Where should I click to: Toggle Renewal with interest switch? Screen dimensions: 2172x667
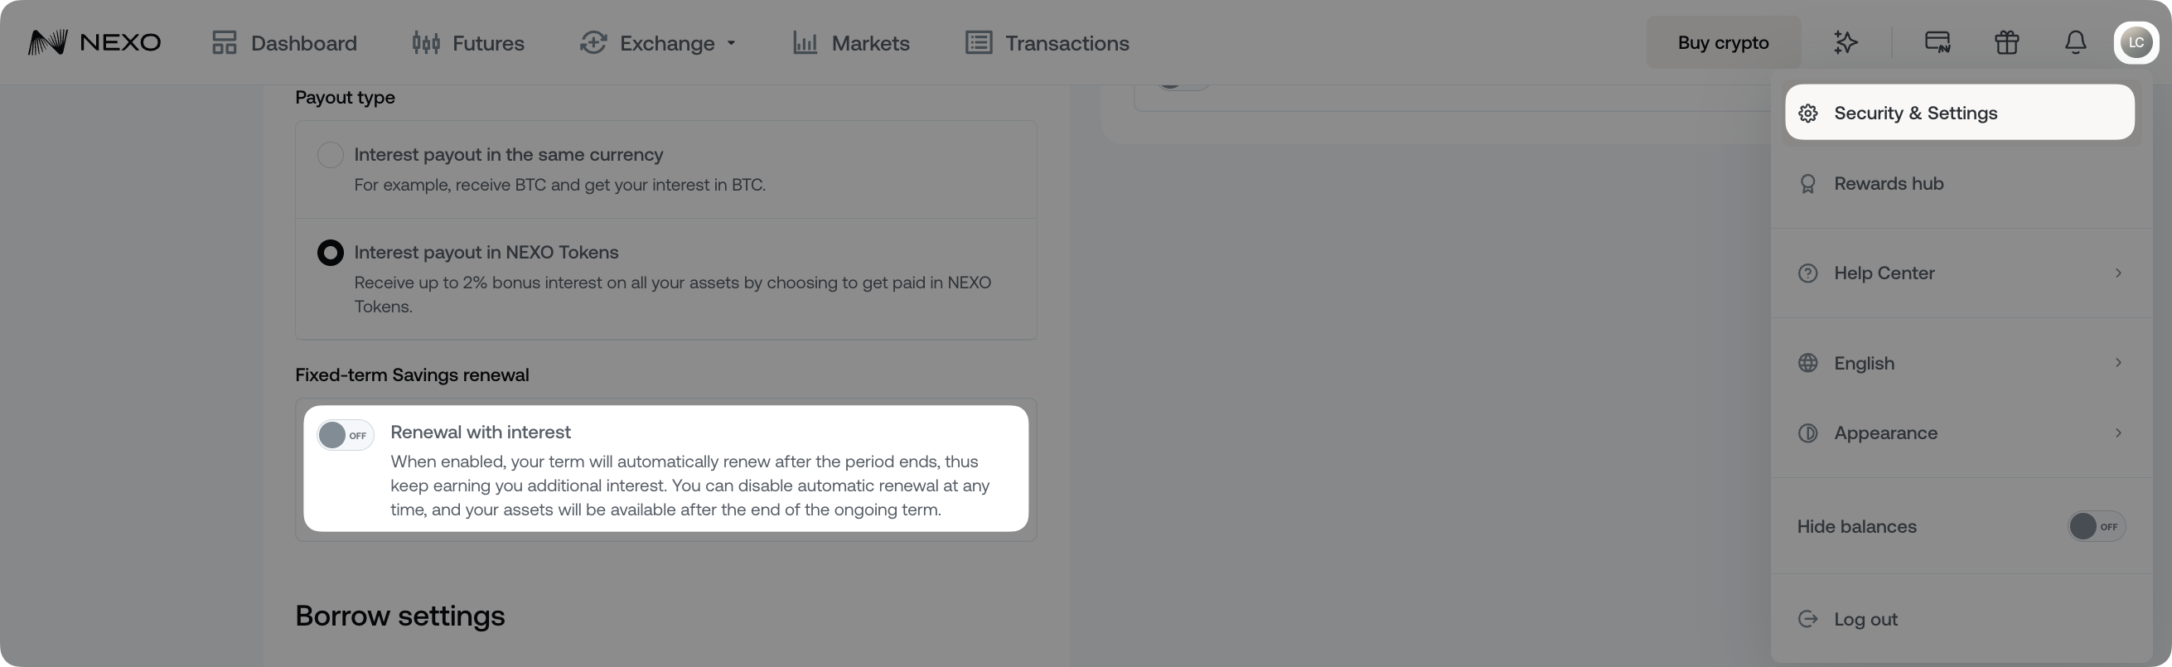[346, 435]
